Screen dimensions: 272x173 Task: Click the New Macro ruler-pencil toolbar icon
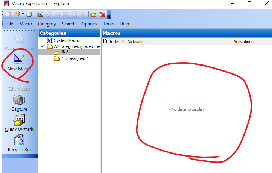(x=40, y=14)
